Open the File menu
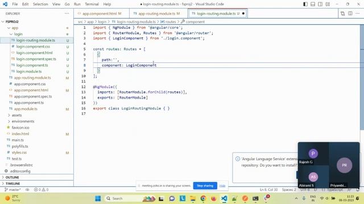 point(15,4)
